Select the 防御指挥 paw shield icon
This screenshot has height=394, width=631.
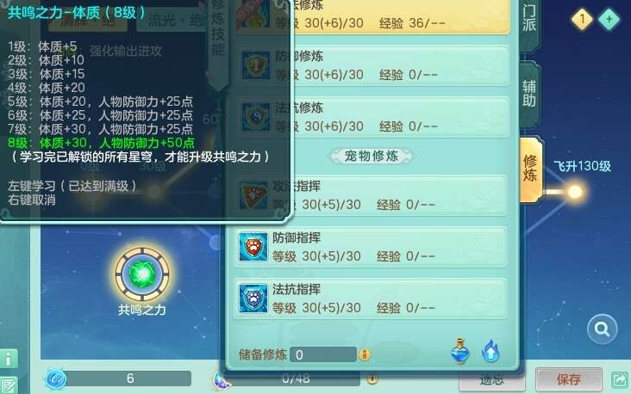(253, 247)
